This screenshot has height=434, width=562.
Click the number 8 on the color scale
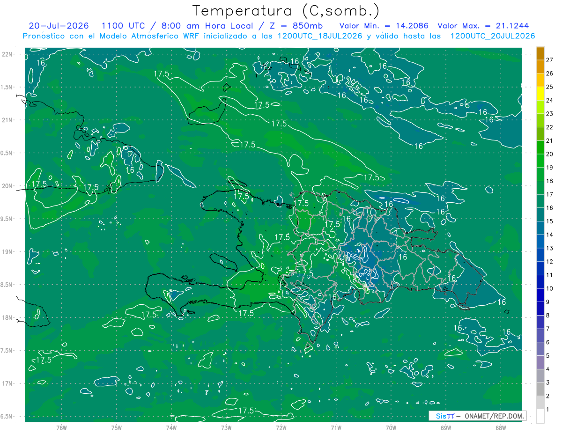tap(548, 316)
